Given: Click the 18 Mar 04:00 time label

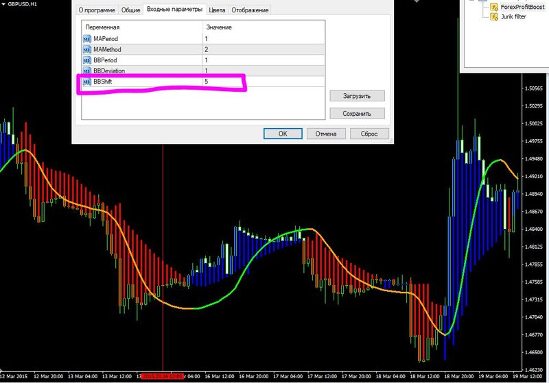Looking at the screenshot, I should (x=390, y=376).
